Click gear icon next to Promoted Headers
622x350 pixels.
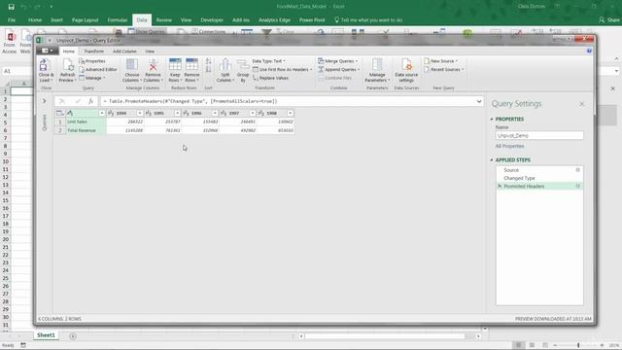(x=577, y=186)
